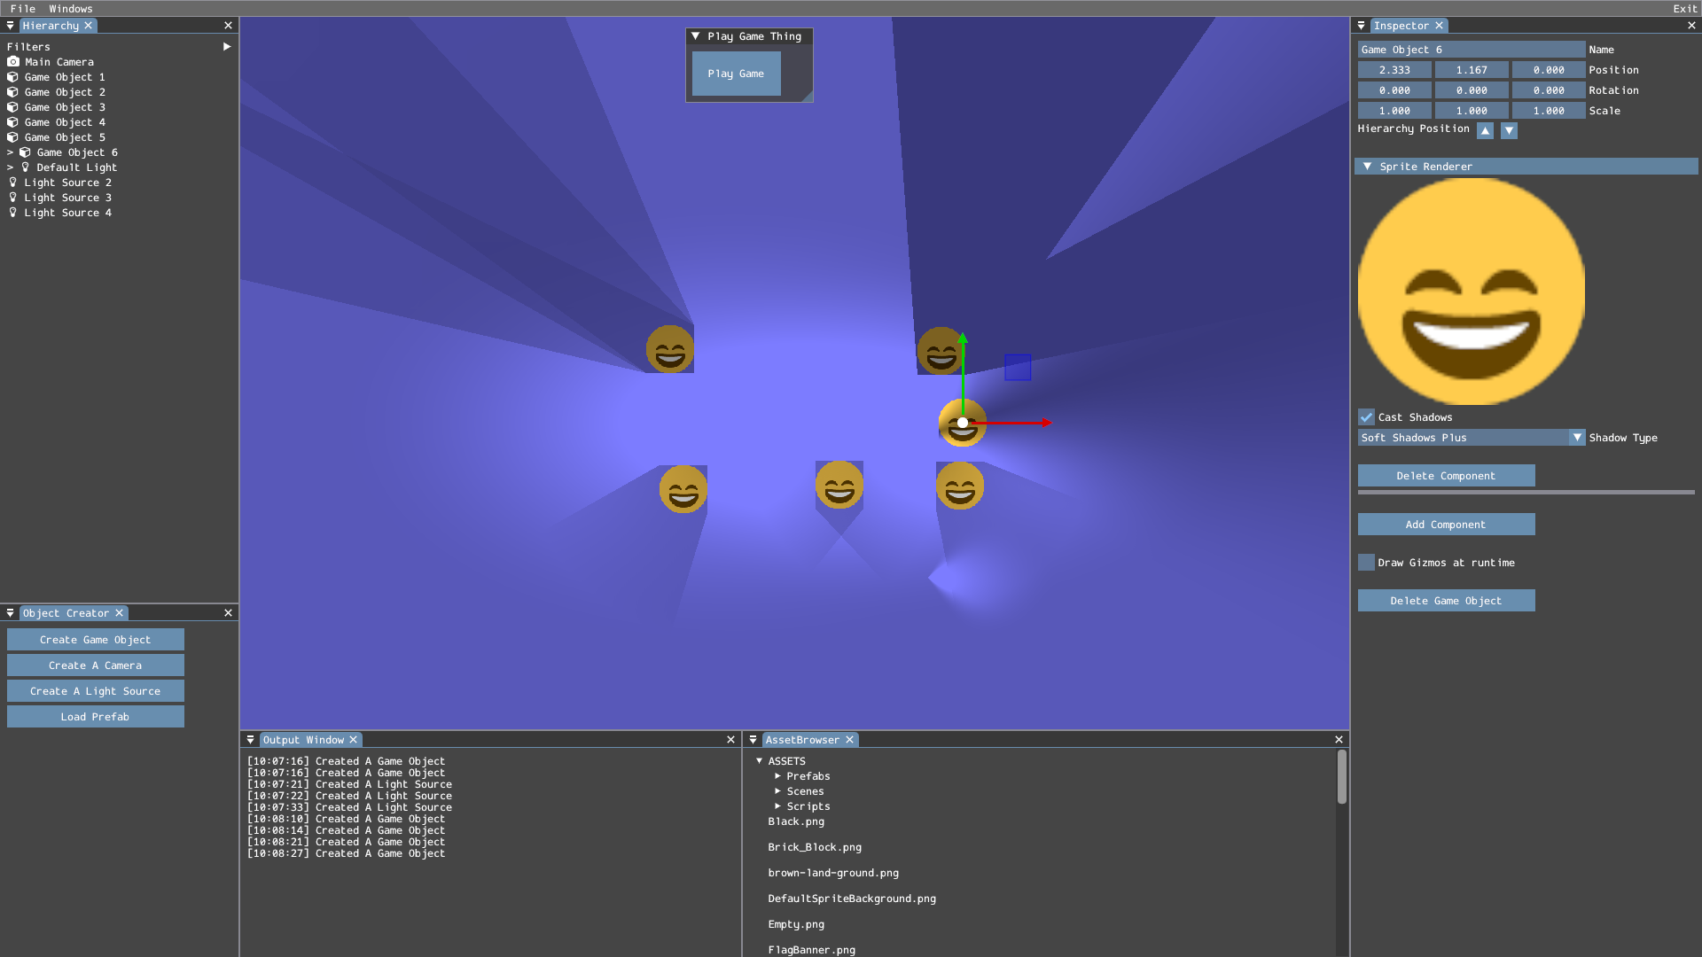
Task: Click the Main Camera icon in Hierarchy
Action: coord(13,62)
